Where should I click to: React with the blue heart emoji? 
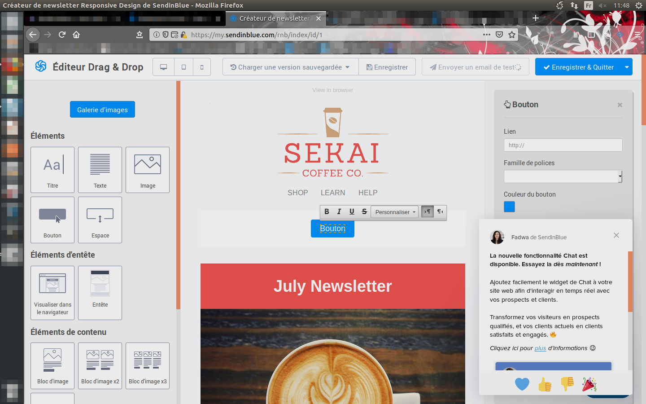point(522,384)
